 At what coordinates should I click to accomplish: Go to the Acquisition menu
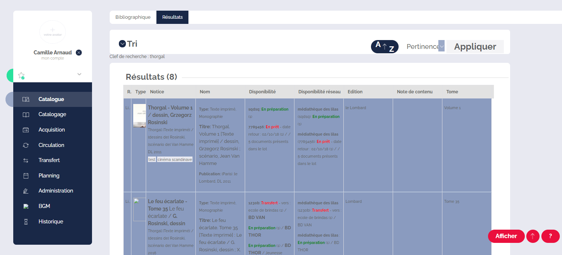(52, 130)
